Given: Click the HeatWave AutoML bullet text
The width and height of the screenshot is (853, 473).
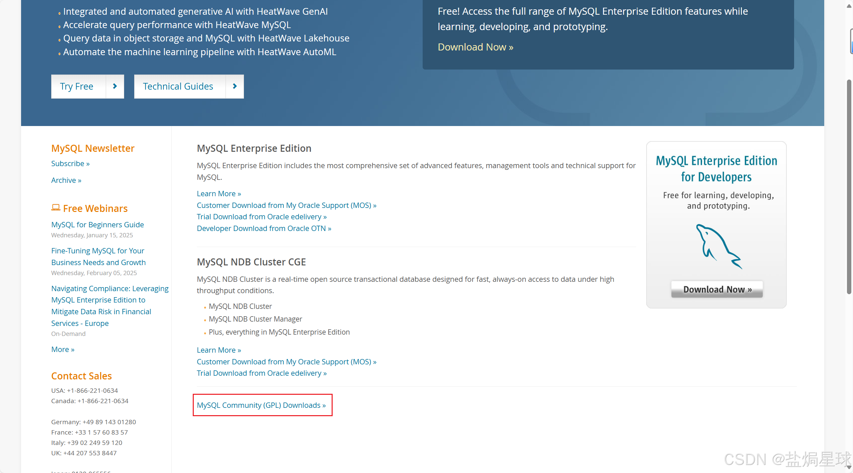Looking at the screenshot, I should click(199, 52).
